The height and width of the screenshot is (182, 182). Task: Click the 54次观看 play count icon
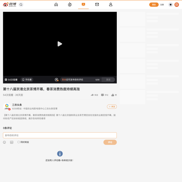coord(6,80)
